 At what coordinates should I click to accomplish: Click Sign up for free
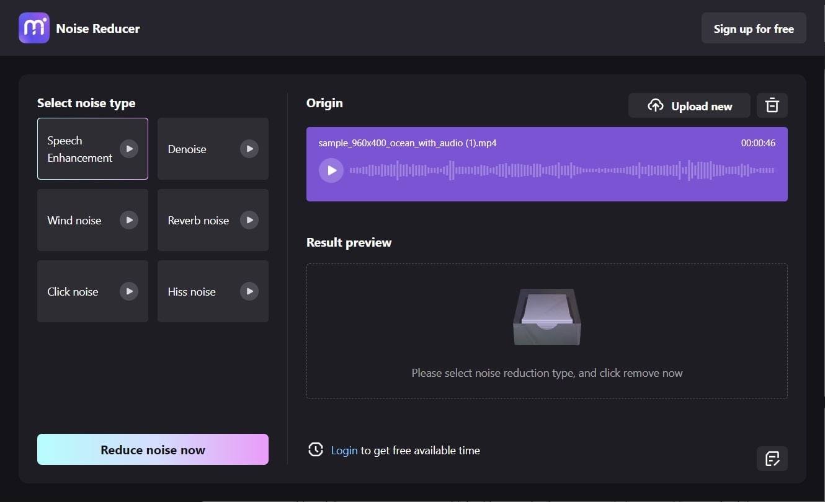click(754, 28)
